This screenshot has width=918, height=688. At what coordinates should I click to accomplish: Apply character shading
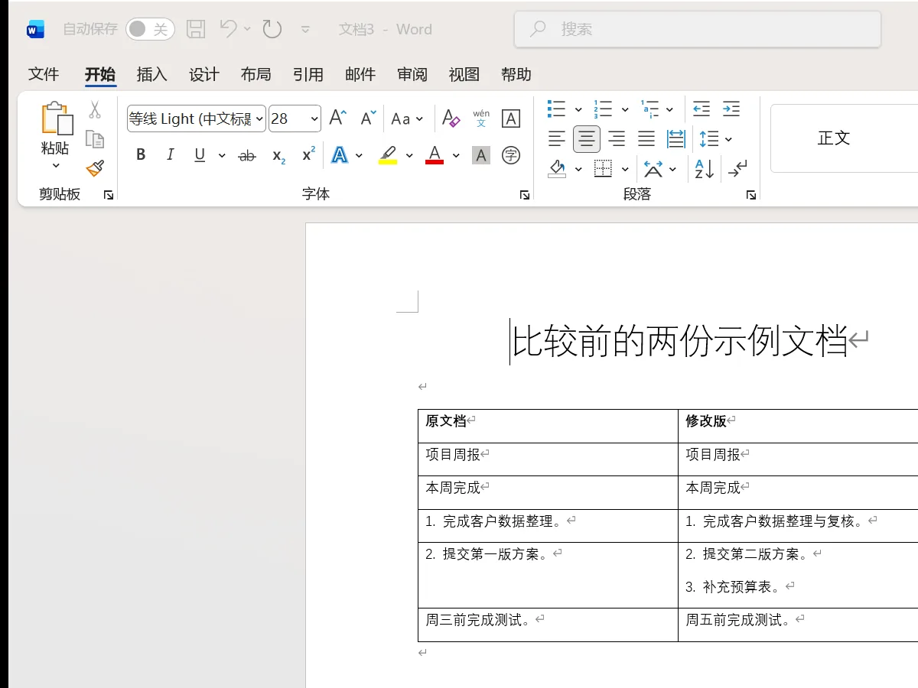pos(481,156)
